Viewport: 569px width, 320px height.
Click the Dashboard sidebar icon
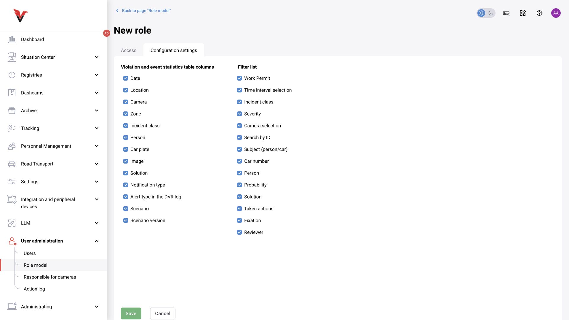[12, 39]
